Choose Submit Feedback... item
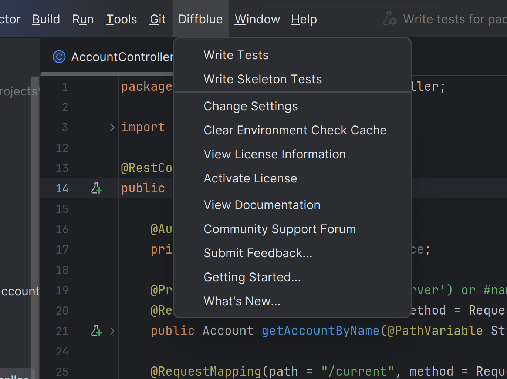This screenshot has width=507, height=379. coord(258,253)
